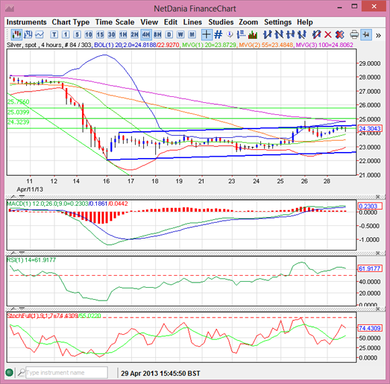The width and height of the screenshot is (390, 384).
Task: Switch to monthly (M) time scale
Action: pyautogui.click(x=192, y=34)
